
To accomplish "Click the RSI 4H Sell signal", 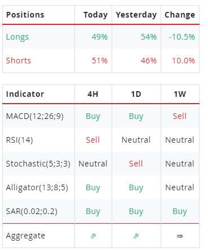I will [93, 140].
